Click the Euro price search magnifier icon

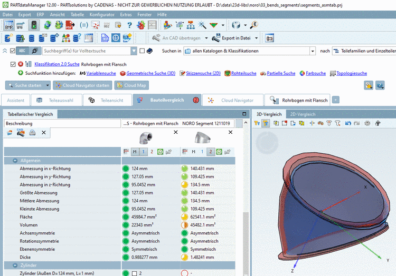254,25
